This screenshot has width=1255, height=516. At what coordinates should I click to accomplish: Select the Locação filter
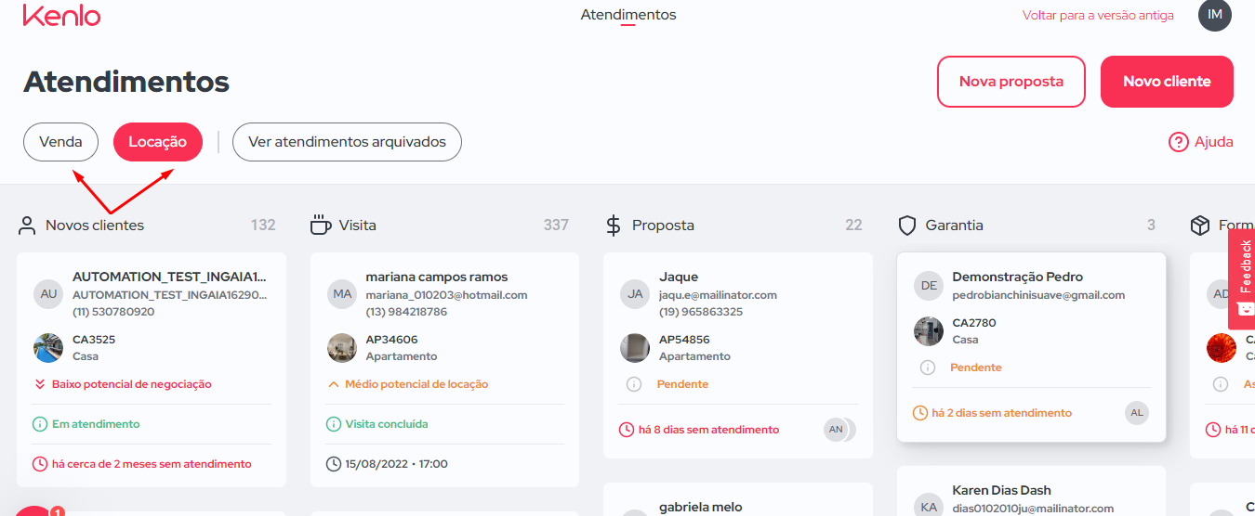(x=158, y=142)
